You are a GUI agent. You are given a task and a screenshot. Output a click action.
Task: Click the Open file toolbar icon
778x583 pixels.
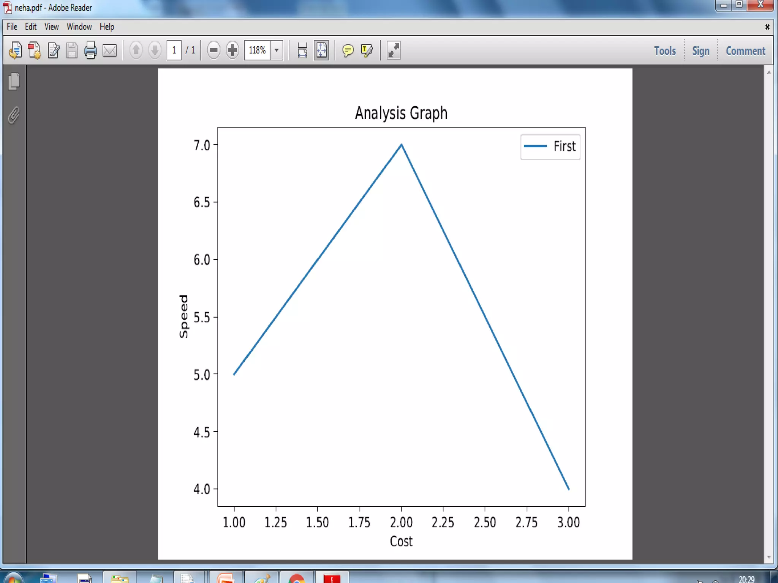(15, 50)
